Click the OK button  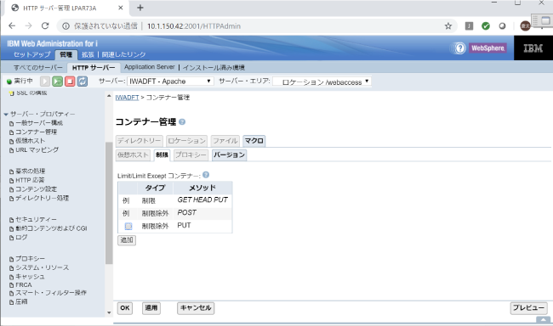click(x=125, y=308)
